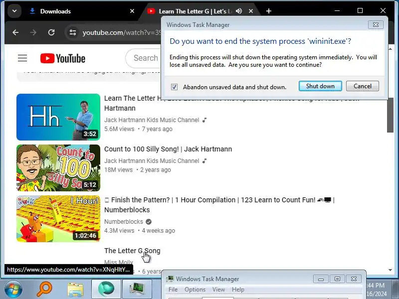399x299 pixels.
Task: Click the Task Manager title bar icon
Action: click(x=170, y=279)
